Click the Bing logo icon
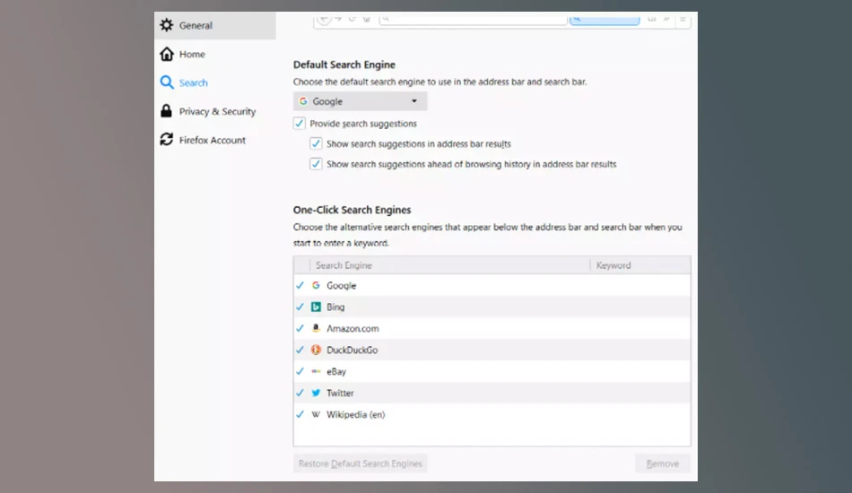 click(x=316, y=307)
